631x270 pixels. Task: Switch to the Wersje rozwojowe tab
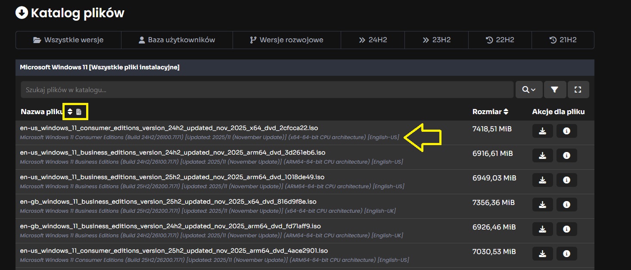pos(286,40)
